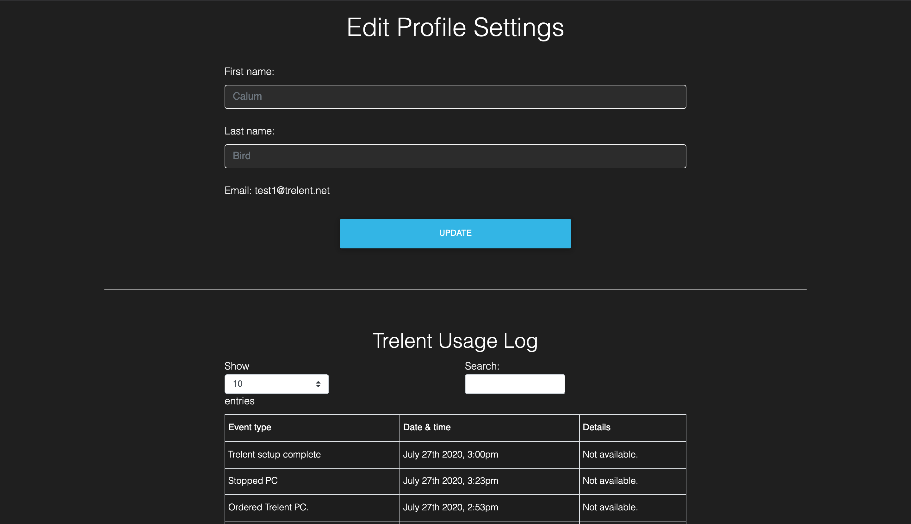911x524 pixels.
Task: Click the Last name input field
Action: 455,156
